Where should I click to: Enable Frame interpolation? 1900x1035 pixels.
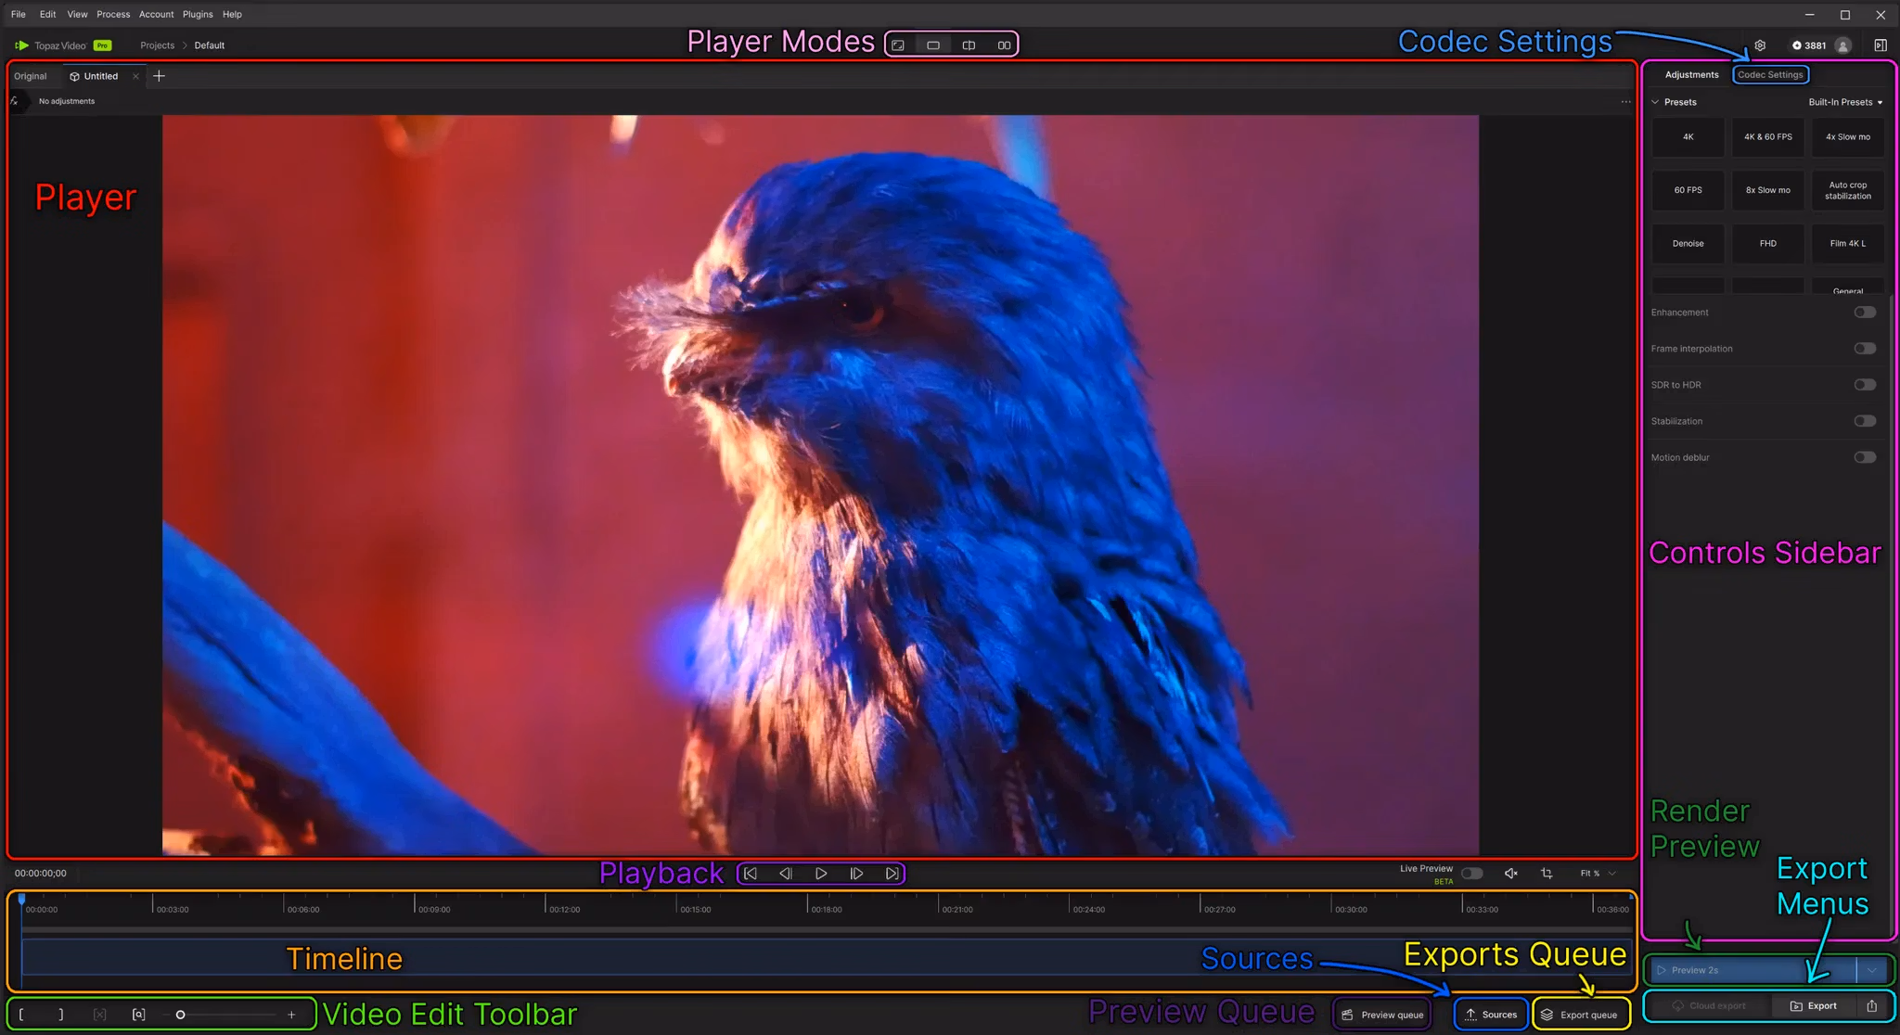tap(1865, 349)
